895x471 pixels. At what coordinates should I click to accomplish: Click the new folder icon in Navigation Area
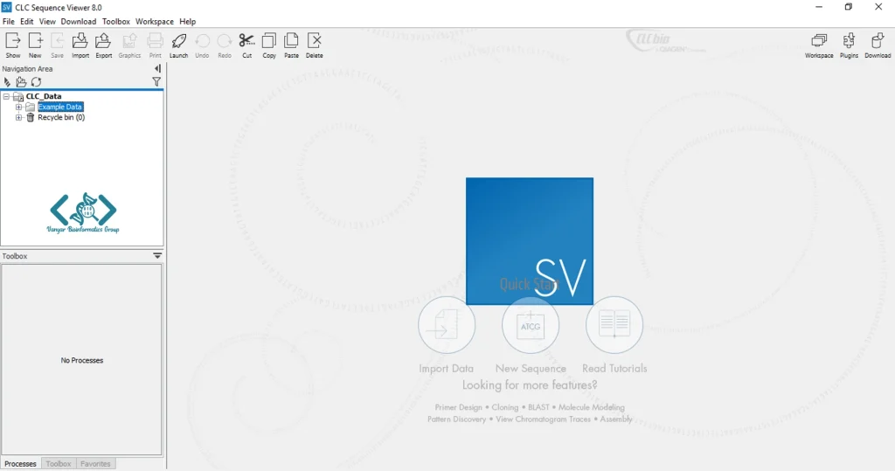point(21,82)
